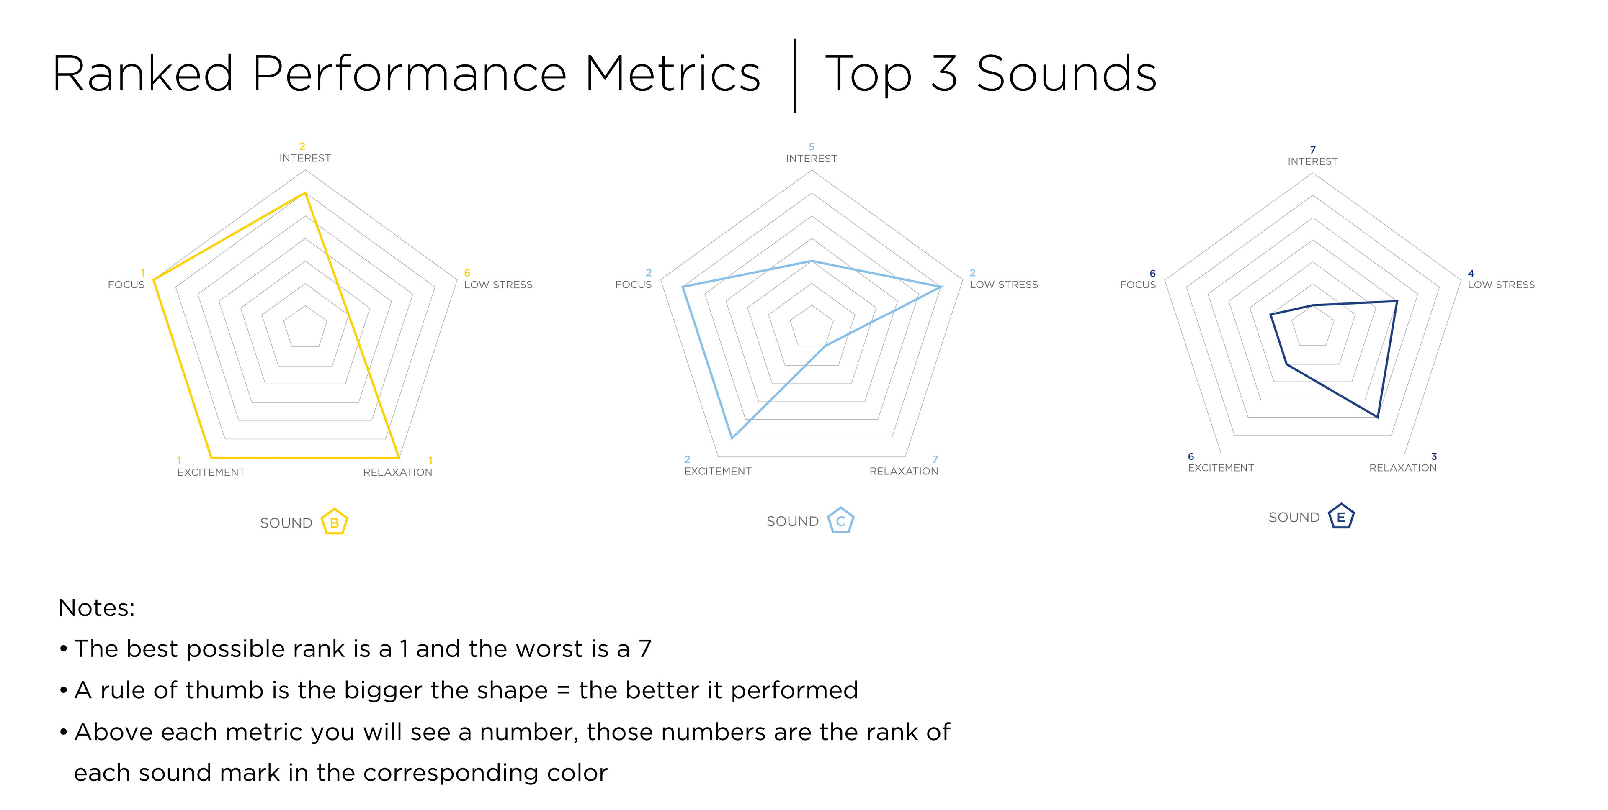Click the INTEREST label on Sound B's chart
The height and width of the screenshot is (810, 1608).
[304, 159]
